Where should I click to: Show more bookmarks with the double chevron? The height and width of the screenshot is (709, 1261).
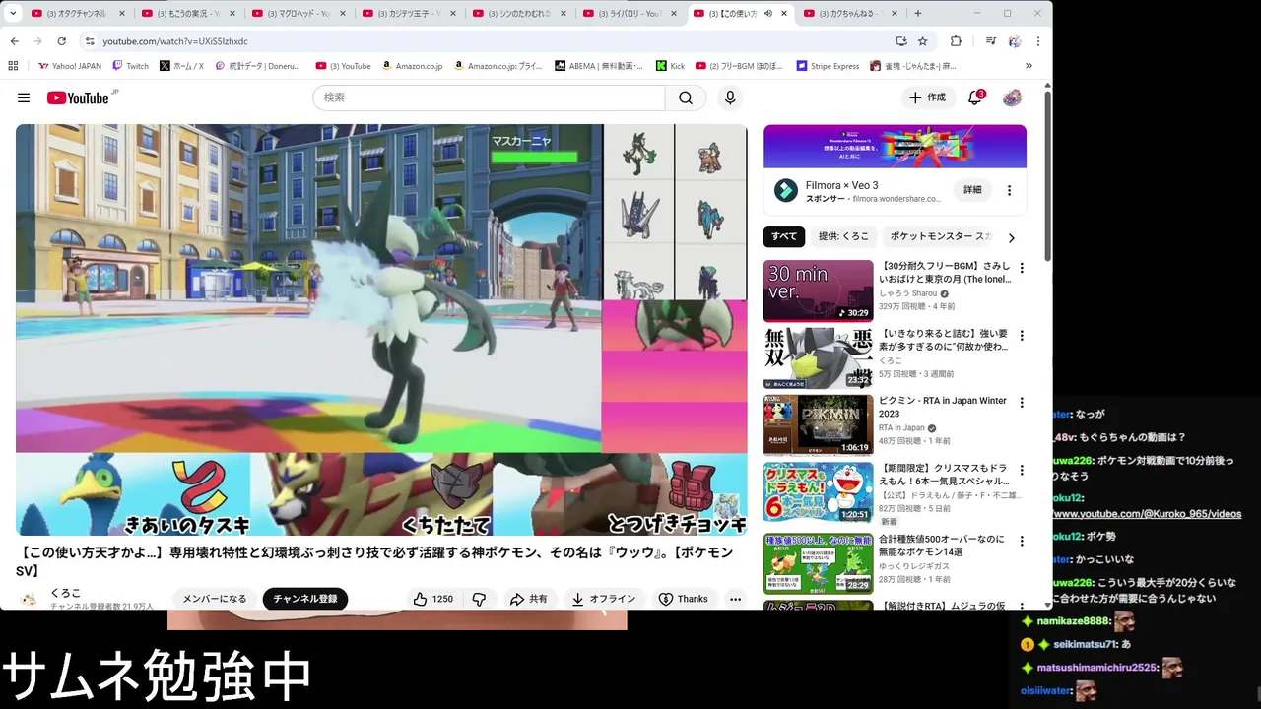pos(1029,66)
